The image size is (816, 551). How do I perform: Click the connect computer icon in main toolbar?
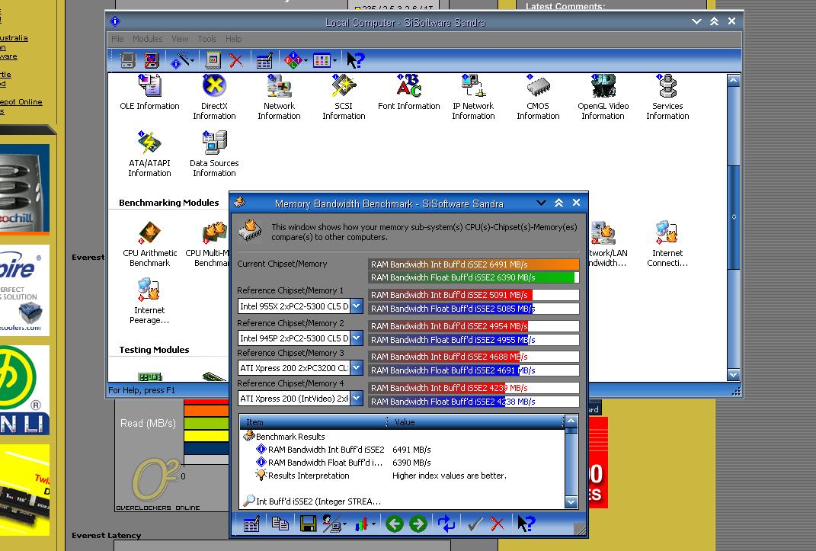[x=127, y=60]
